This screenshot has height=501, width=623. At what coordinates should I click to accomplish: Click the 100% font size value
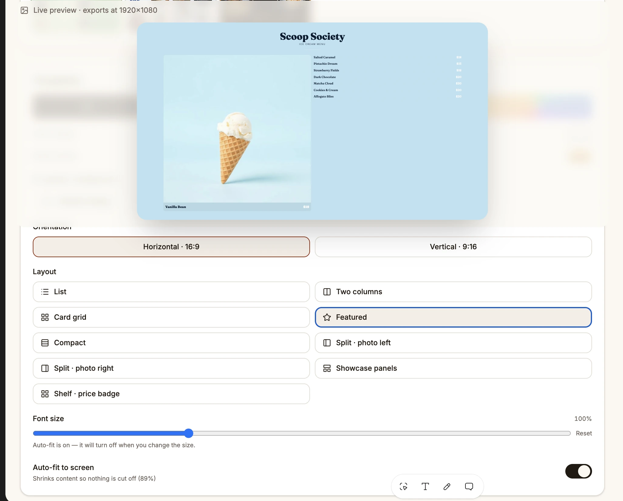(583, 419)
